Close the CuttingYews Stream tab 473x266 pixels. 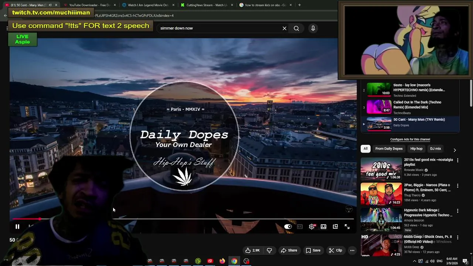coord(232,5)
